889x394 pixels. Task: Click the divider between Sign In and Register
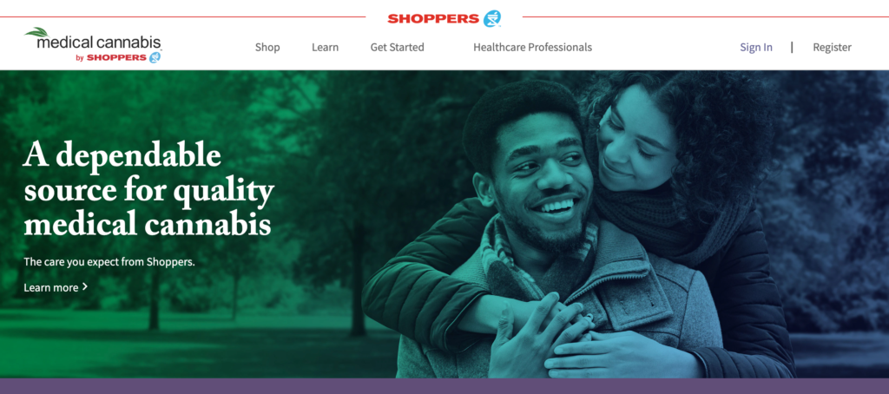click(x=792, y=47)
